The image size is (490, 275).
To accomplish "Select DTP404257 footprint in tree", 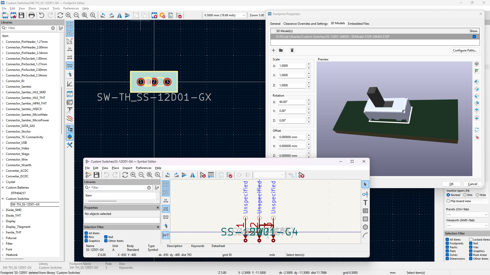I will click(x=18, y=193).
